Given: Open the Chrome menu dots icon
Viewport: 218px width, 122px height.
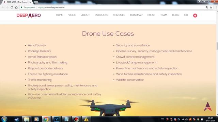Looking at the screenshot, I should tap(216, 7).
